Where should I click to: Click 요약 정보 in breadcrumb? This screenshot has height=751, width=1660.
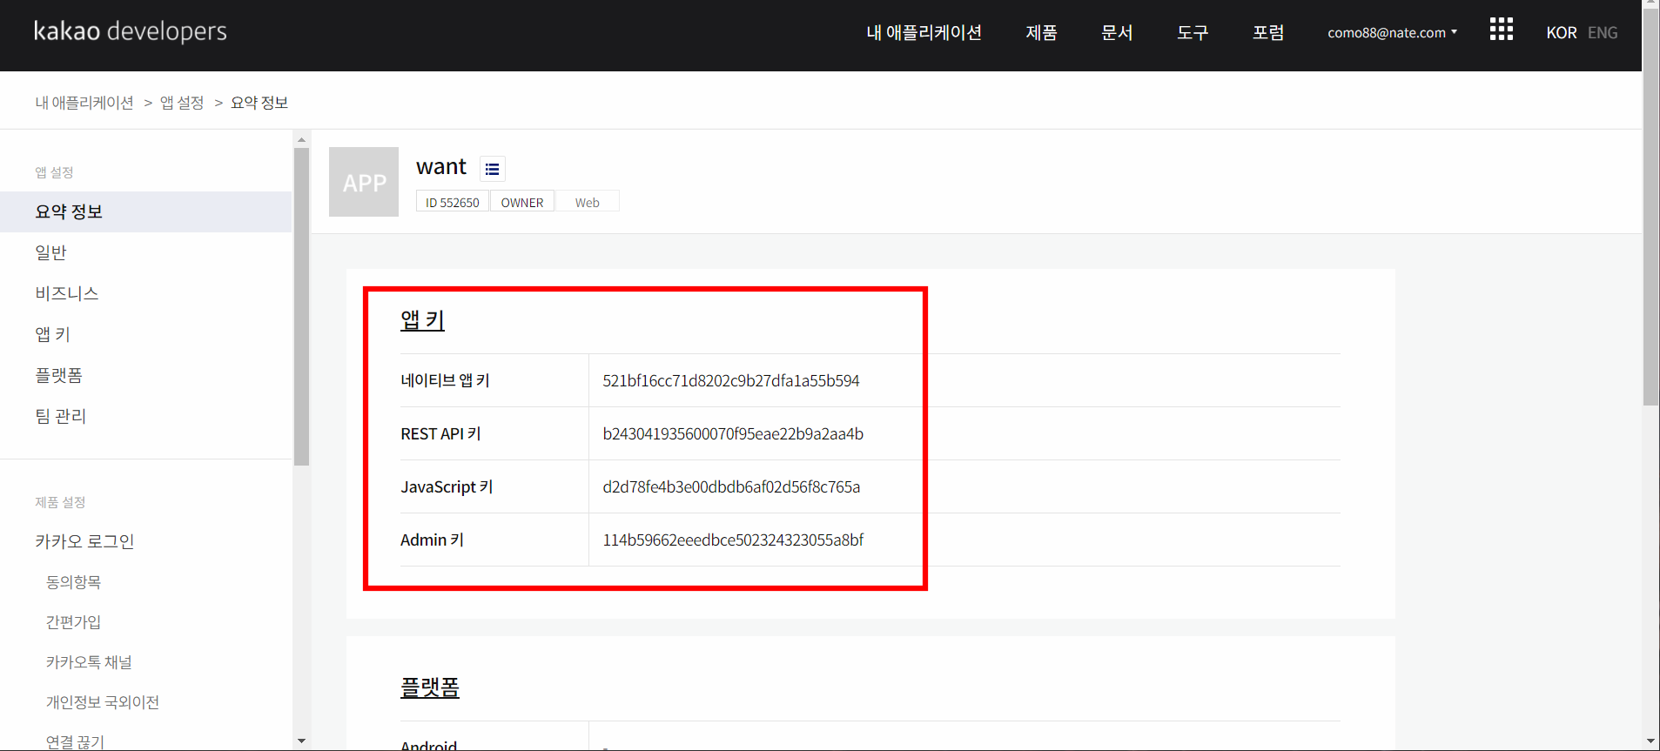[259, 103]
